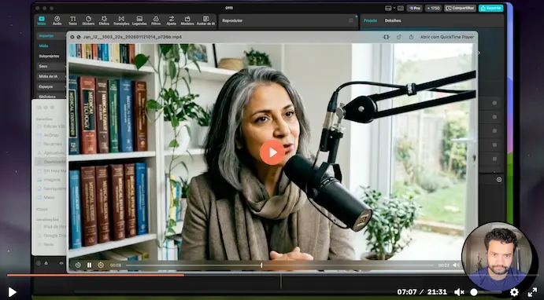Switch to the Detalhes tab
Image resolution: width=544 pixels, height=300 pixels.
(393, 20)
